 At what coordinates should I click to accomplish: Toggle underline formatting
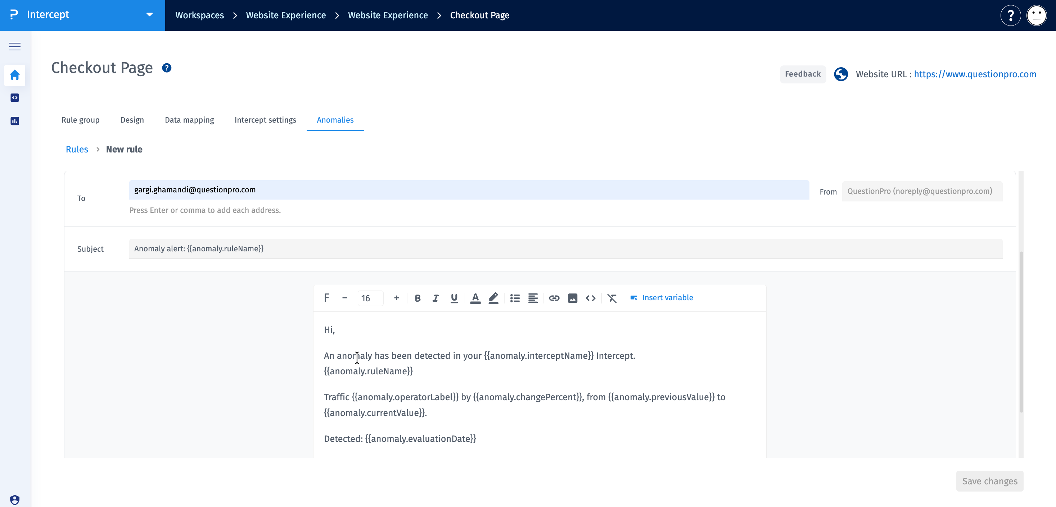click(x=454, y=298)
